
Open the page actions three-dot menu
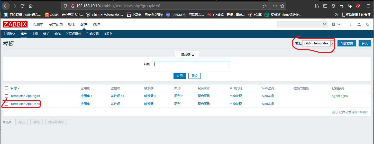coord(275,6)
